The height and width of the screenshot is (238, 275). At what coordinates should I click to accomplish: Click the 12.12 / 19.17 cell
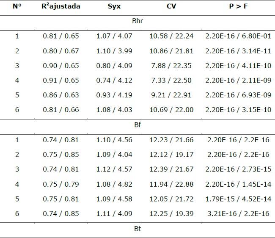click(171, 155)
